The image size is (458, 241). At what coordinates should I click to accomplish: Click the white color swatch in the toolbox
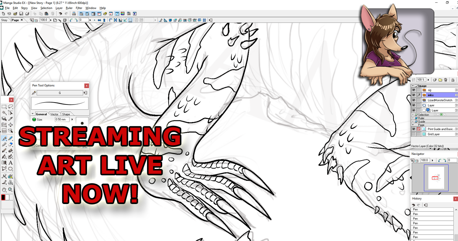(7, 197)
